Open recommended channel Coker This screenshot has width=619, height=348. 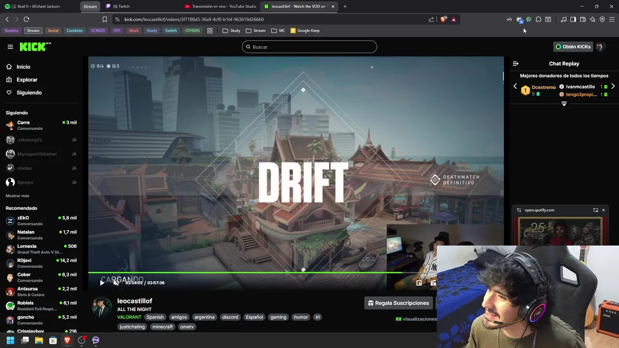click(41, 277)
